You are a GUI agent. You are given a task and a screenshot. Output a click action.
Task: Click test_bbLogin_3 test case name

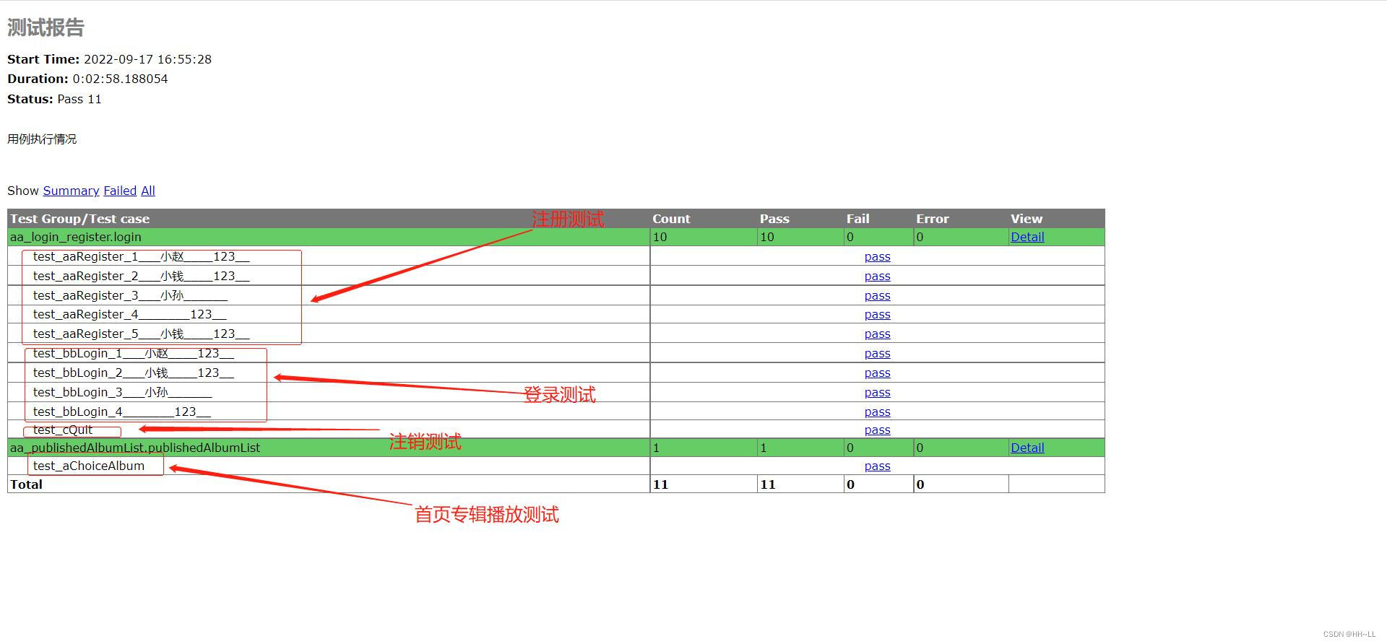(x=122, y=392)
